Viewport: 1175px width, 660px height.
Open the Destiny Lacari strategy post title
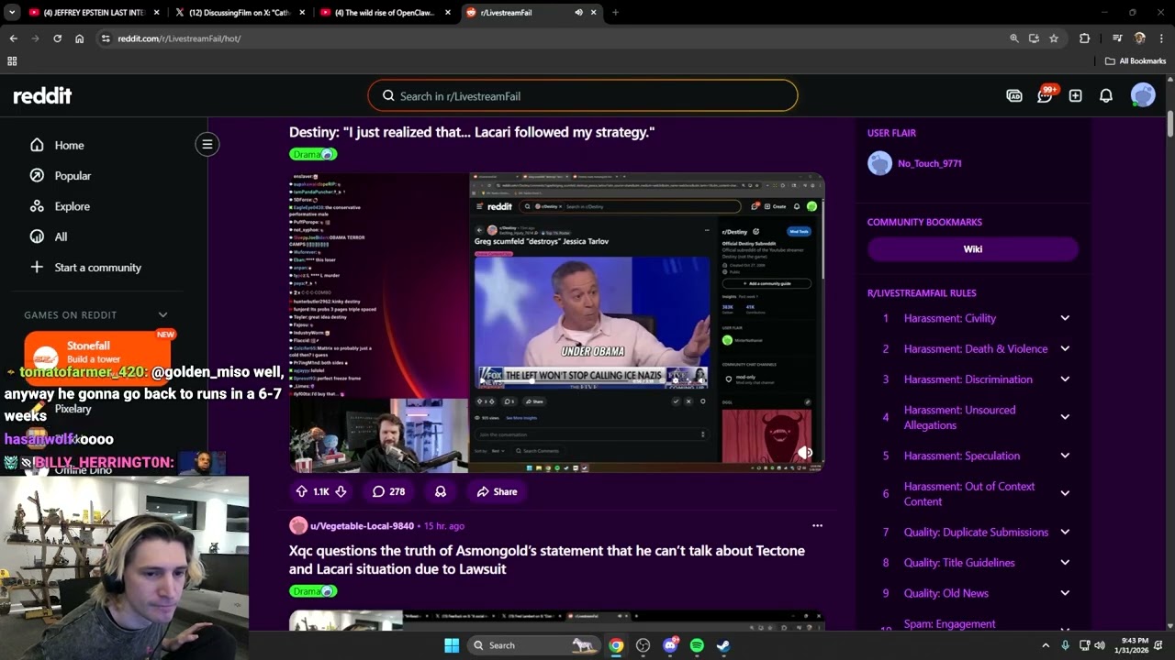(x=472, y=132)
